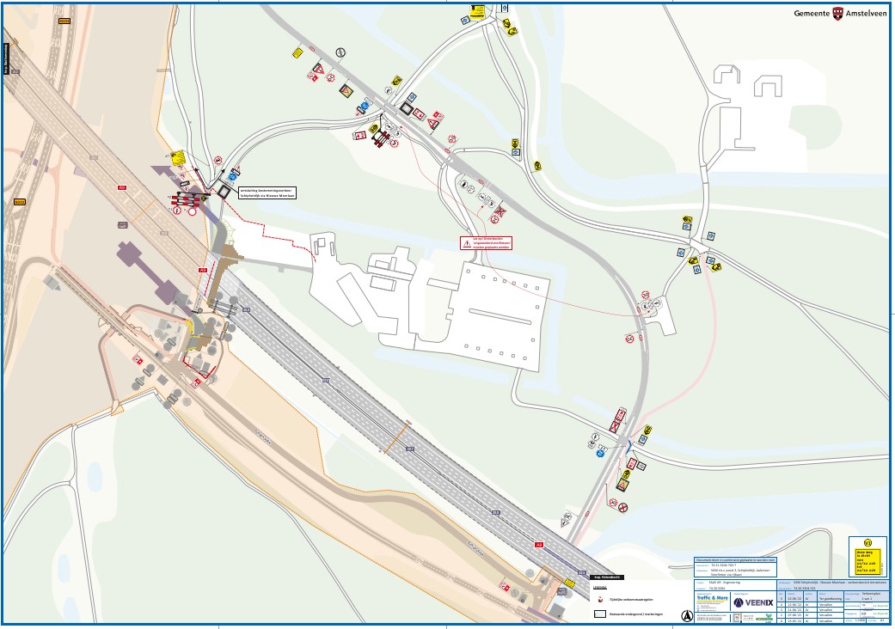Click the orange N232 label at top
Screen dimensions: 895x629
click(64, 21)
